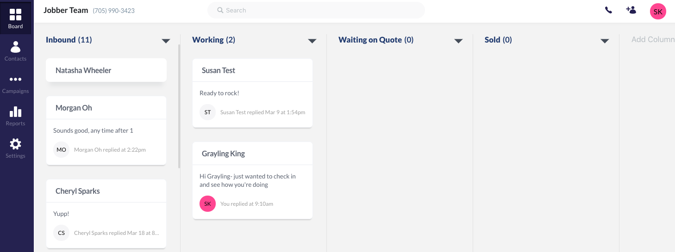Open the SK profile avatar menu
The height and width of the screenshot is (252, 675).
[658, 12]
